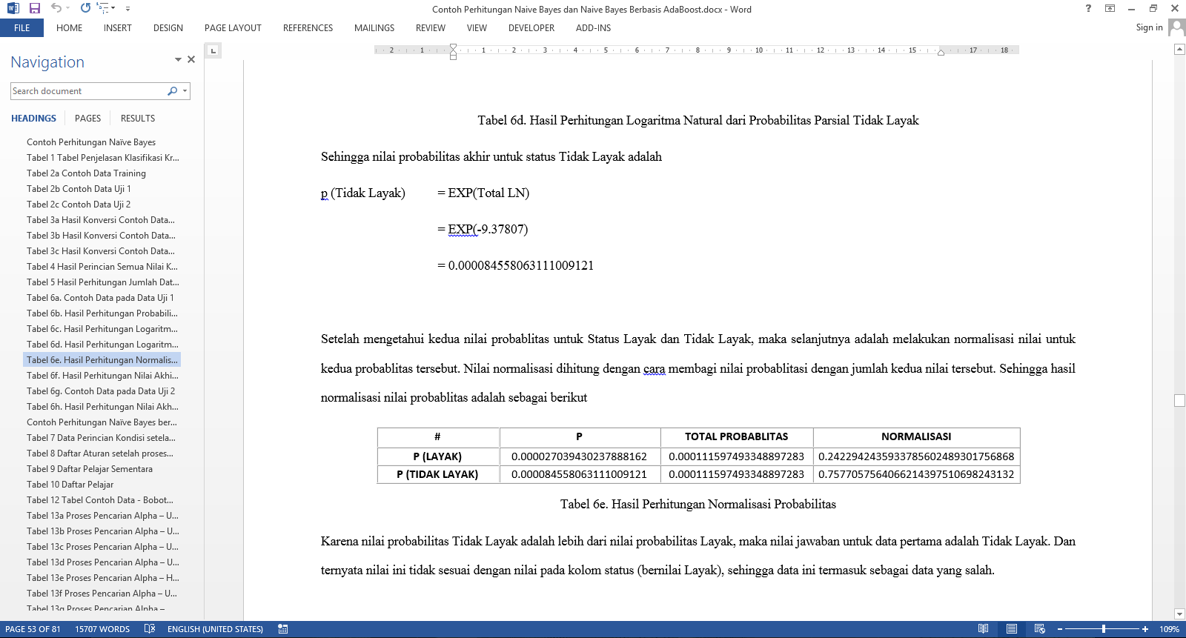This screenshot has height=638, width=1186.
Task: Open Navigation pane task options dropdown
Action: coord(178,59)
